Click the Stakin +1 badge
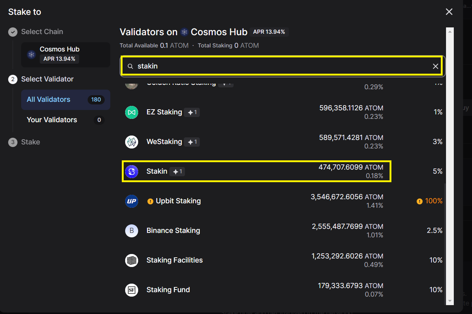Screen dimensions: 472x314 [177, 171]
